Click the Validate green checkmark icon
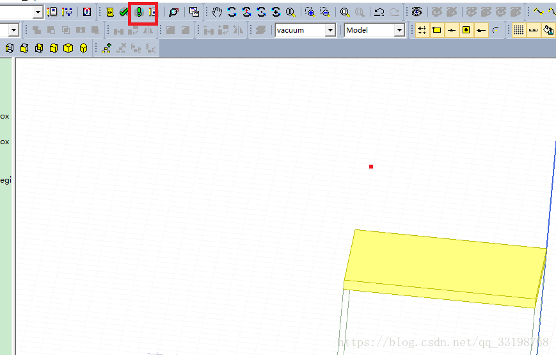556x355 pixels. point(124,12)
